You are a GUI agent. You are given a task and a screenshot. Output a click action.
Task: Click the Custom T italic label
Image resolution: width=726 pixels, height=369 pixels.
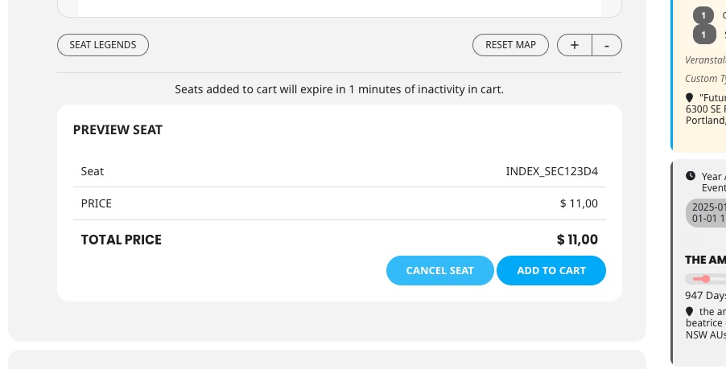705,79
